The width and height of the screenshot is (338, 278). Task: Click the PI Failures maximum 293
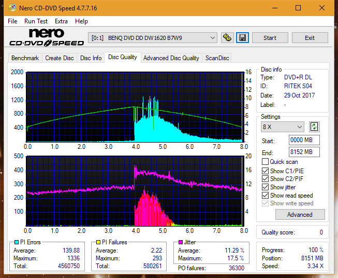(x=157, y=258)
